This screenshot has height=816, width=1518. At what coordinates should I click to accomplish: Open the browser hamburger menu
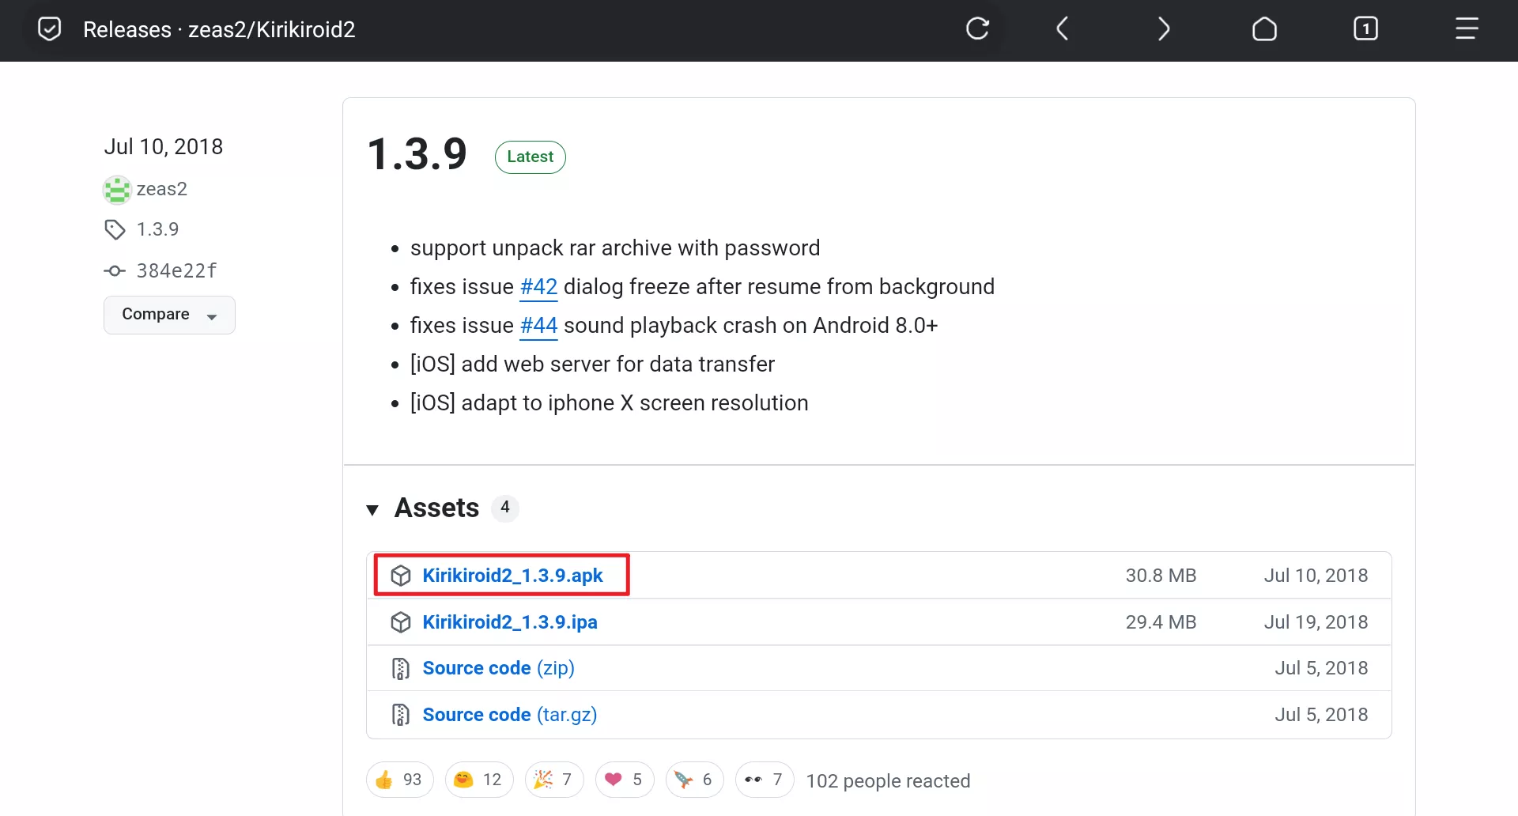(1467, 29)
